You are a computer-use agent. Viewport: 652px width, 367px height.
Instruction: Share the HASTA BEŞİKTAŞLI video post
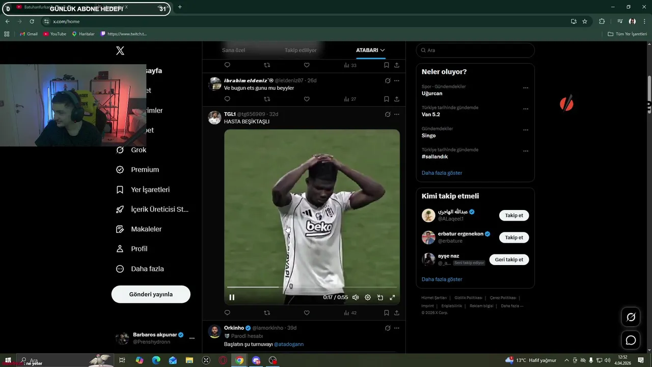[396, 313]
